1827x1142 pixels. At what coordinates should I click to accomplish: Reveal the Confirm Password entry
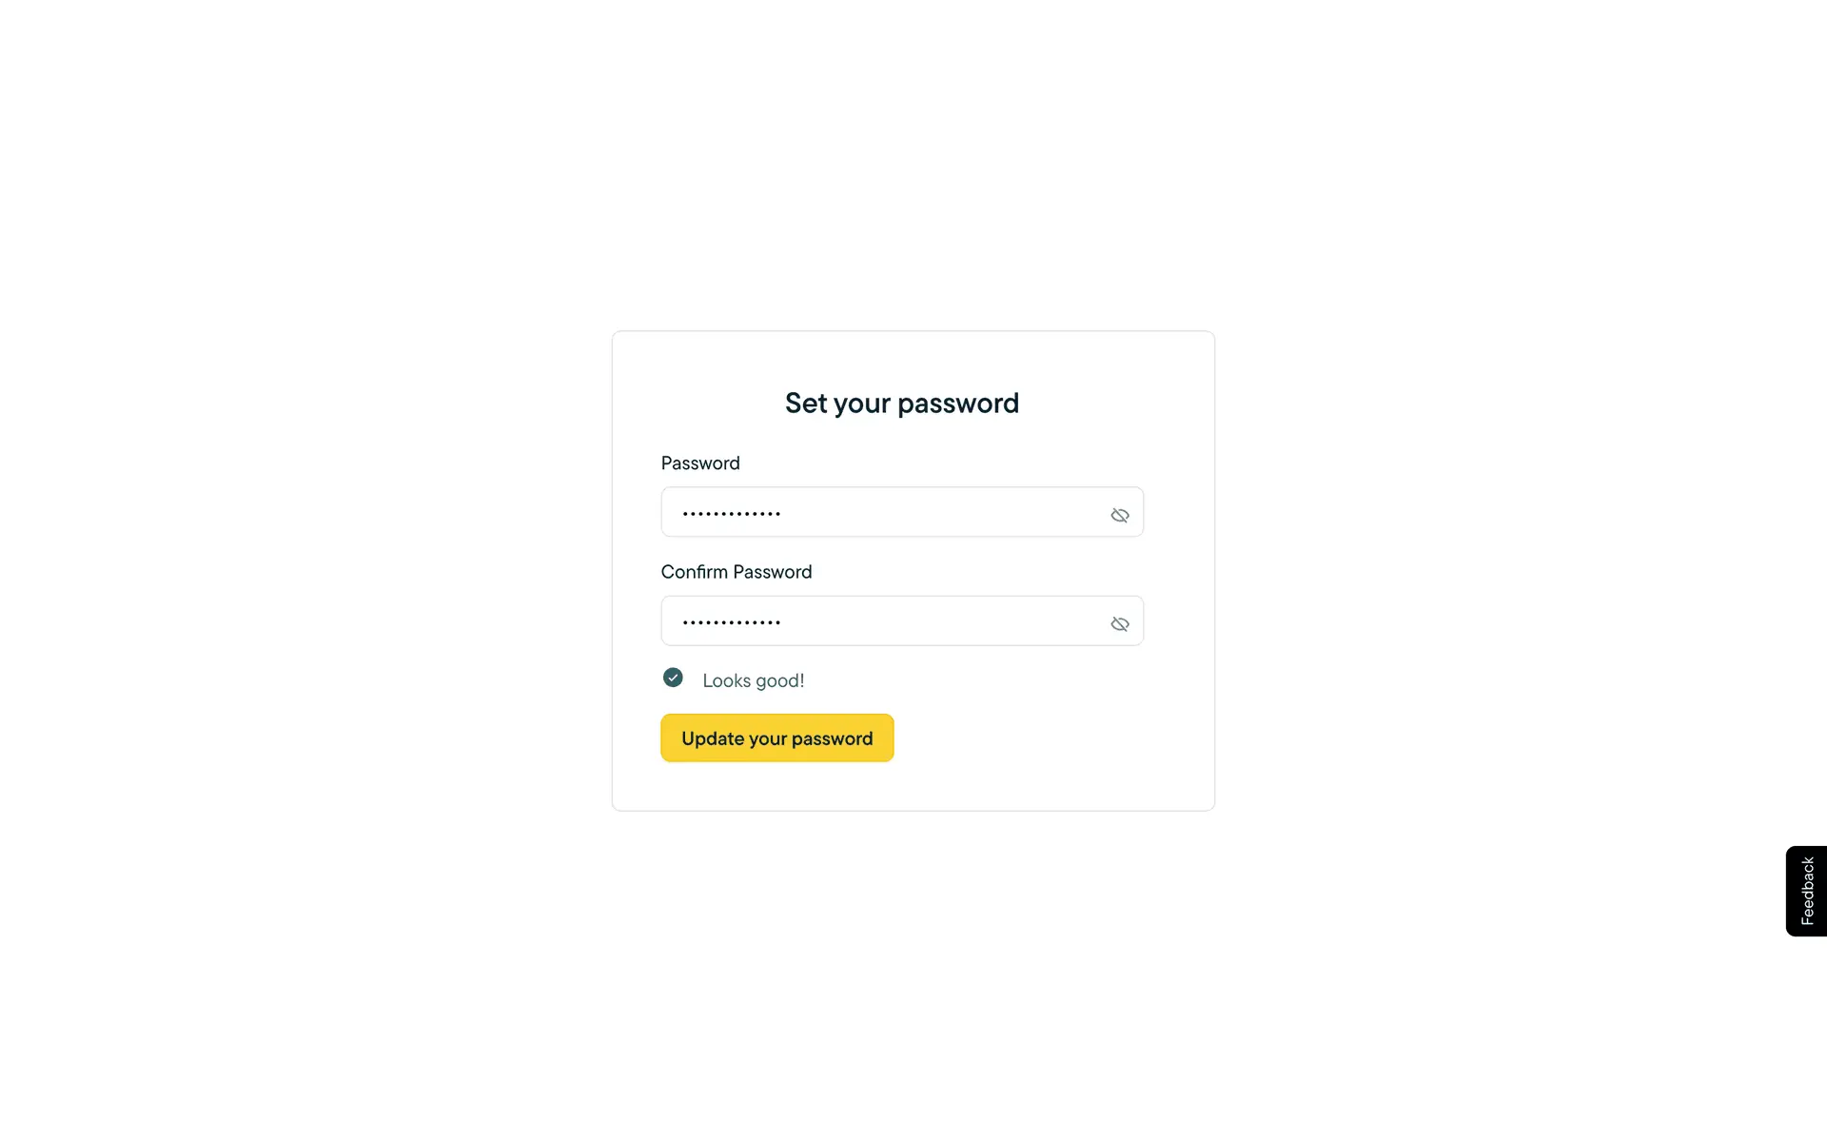pyautogui.click(x=1119, y=624)
